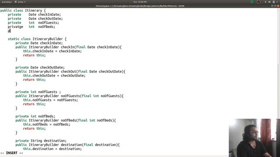280x157 pixels.
Task: Click 'this.noOfGuests = noOfGuests;' line
Action: (51, 100)
